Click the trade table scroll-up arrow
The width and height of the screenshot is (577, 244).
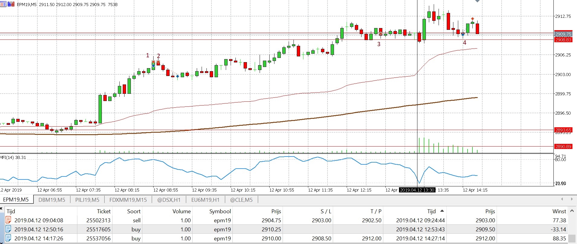pos(572,211)
